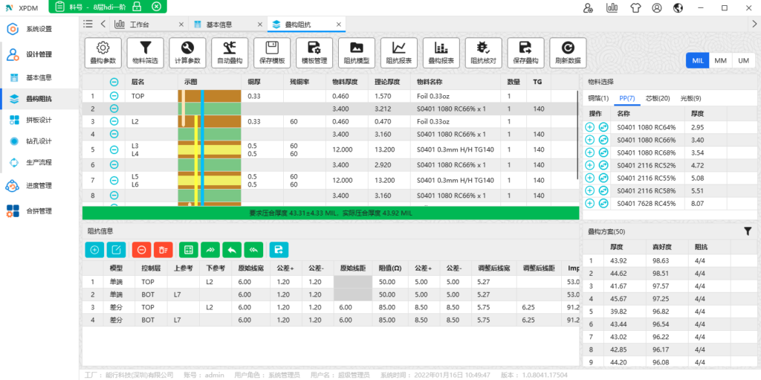761x380 pixels.
Task: Open the 物料筛选 material filter
Action: (x=146, y=52)
